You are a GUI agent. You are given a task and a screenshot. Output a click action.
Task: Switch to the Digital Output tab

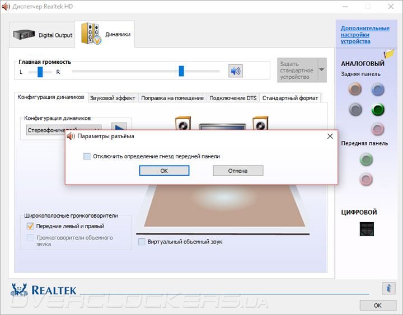coord(42,35)
